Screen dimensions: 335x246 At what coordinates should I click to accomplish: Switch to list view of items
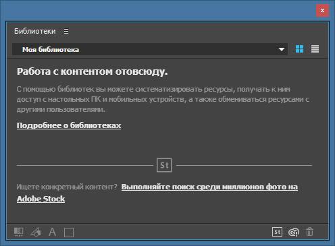pyautogui.click(x=315, y=49)
